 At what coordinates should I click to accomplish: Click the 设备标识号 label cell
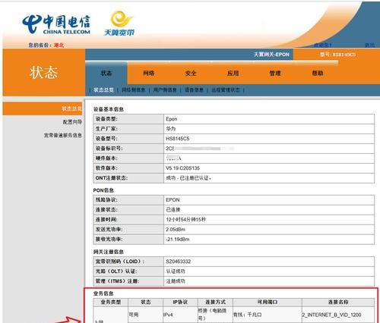[x=128, y=149]
